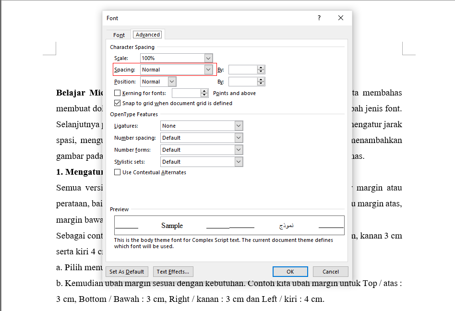Select the Advanced tab

click(147, 34)
